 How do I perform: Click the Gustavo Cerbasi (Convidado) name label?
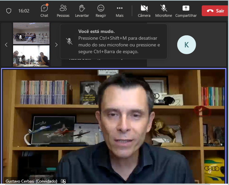[x=31, y=181]
